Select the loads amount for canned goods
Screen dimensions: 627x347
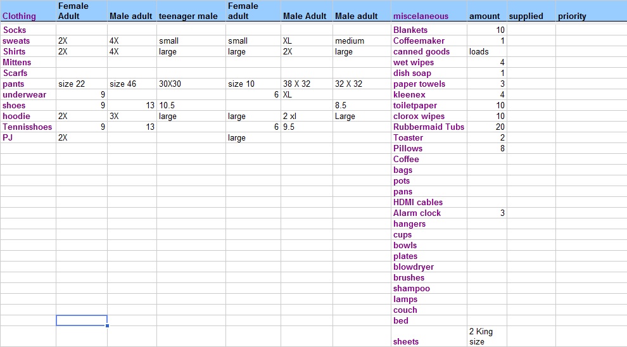[x=479, y=51]
